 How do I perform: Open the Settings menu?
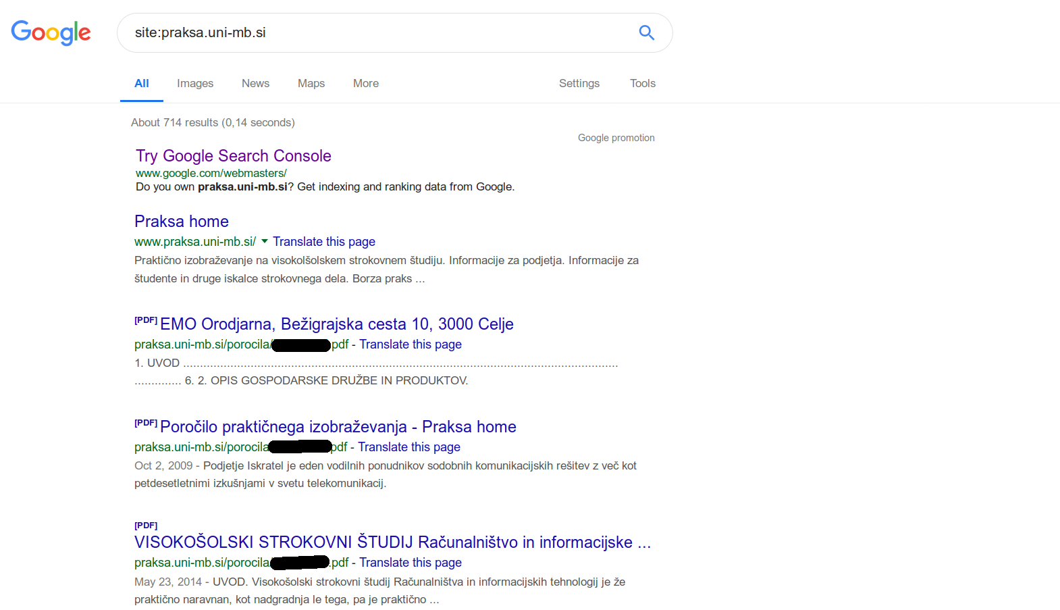point(579,83)
